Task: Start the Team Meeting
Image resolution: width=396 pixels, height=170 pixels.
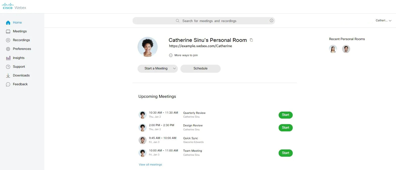Action: coord(285,153)
